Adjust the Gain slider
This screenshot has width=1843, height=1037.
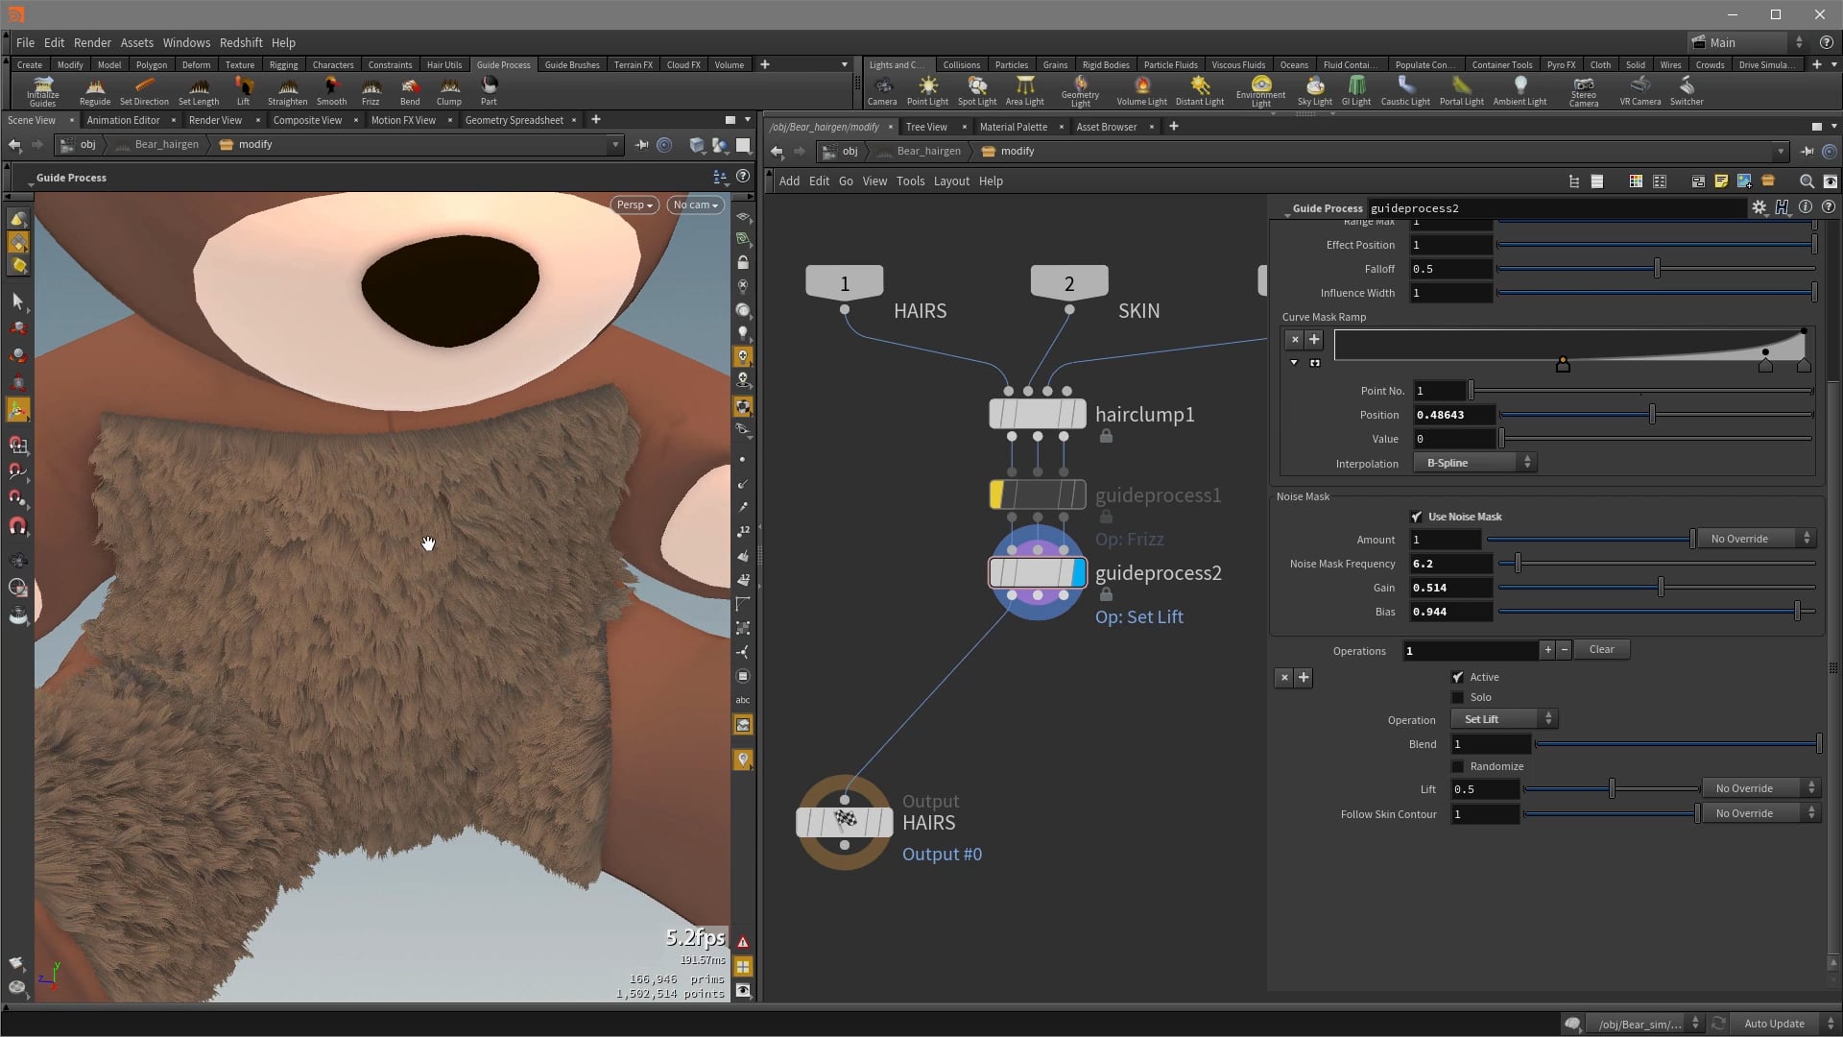pos(1656,588)
